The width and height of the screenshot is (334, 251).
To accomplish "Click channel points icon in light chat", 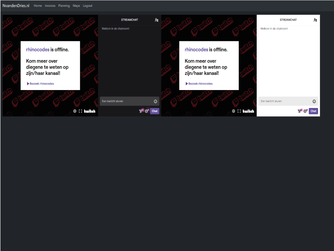I will 299,111.
